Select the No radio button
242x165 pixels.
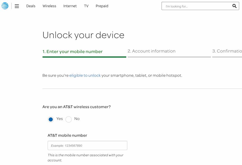coord(69,119)
